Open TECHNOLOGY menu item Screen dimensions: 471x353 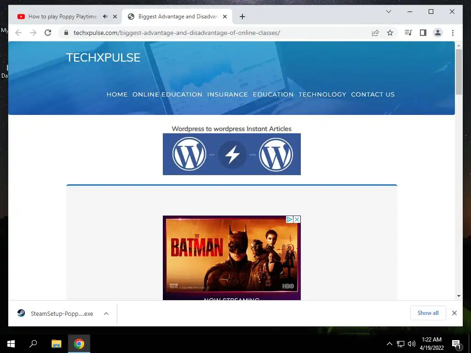[322, 94]
